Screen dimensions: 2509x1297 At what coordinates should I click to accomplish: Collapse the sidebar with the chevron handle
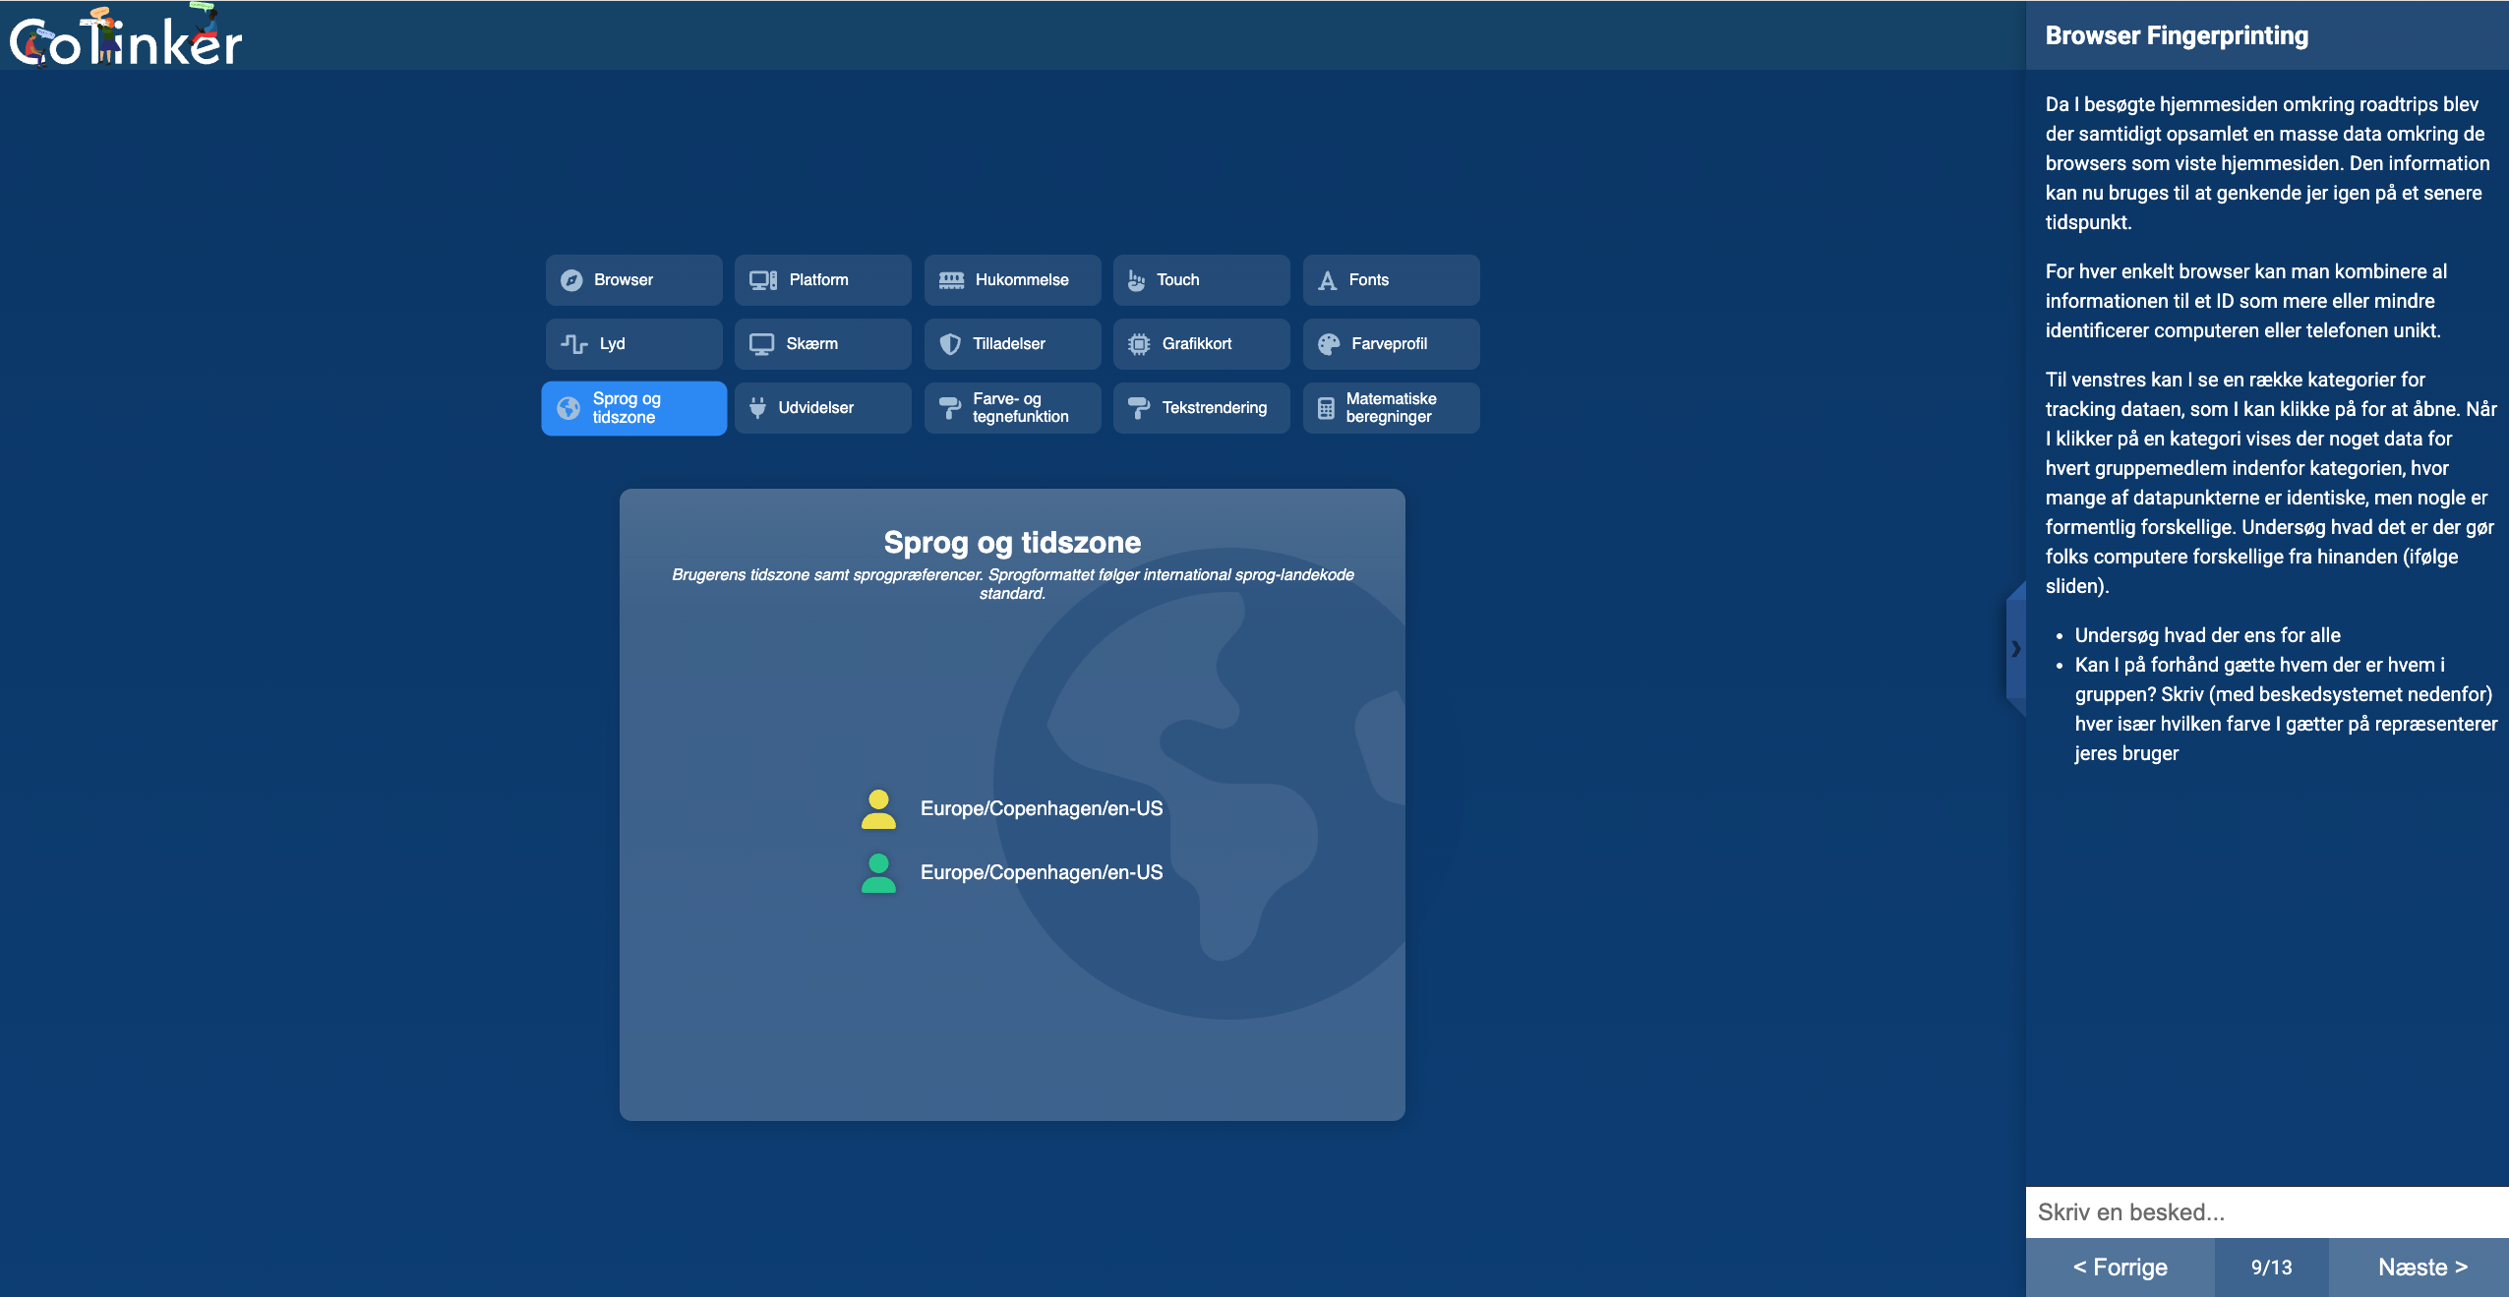coord(2015,649)
